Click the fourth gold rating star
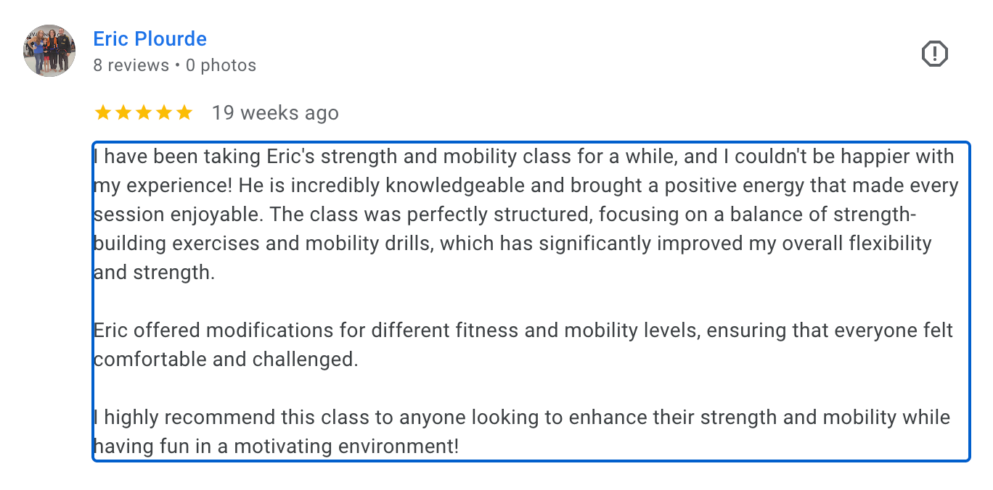The height and width of the screenshot is (490, 993). pos(164,112)
